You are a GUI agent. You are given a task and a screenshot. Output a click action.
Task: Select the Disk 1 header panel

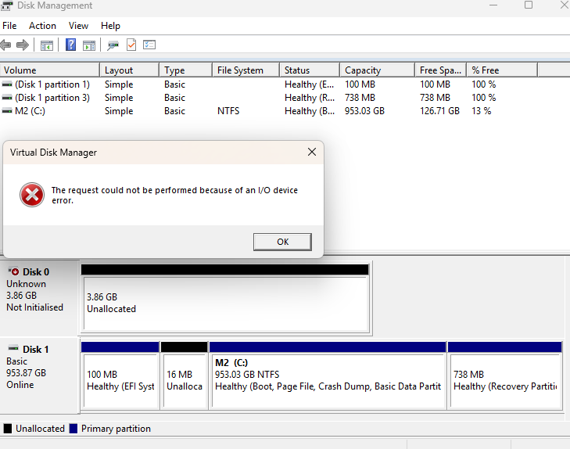(39, 375)
